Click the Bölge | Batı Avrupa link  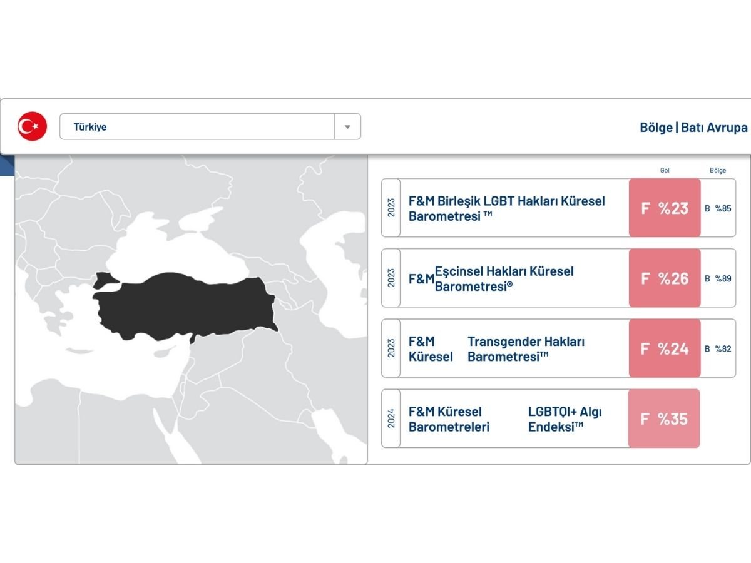693,128
